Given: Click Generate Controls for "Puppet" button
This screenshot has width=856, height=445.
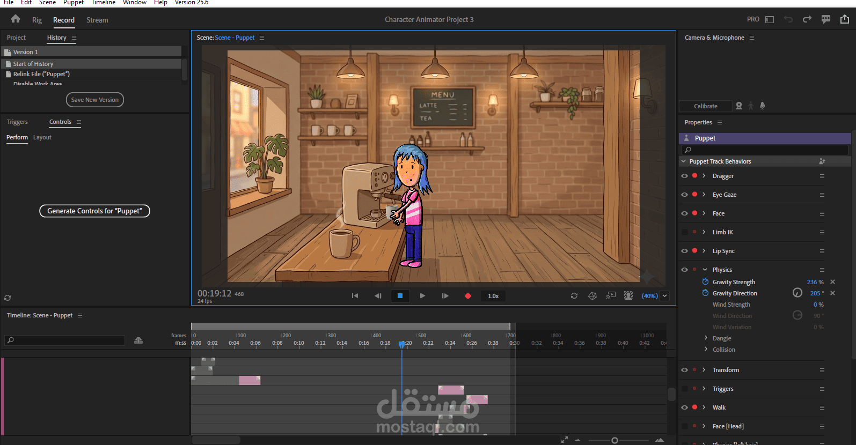Looking at the screenshot, I should [94, 211].
